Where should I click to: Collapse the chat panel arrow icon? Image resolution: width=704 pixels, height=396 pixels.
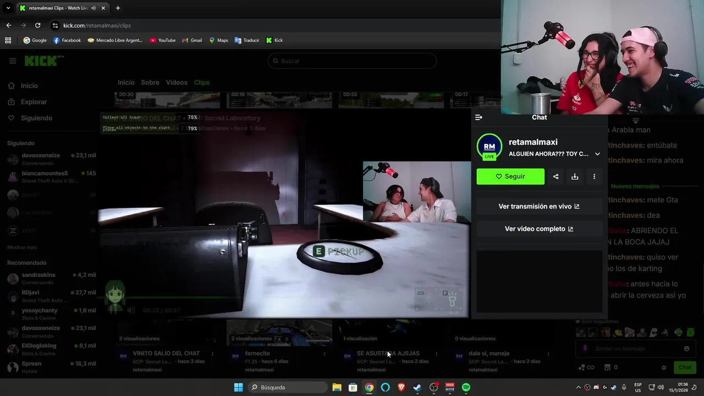click(x=479, y=117)
